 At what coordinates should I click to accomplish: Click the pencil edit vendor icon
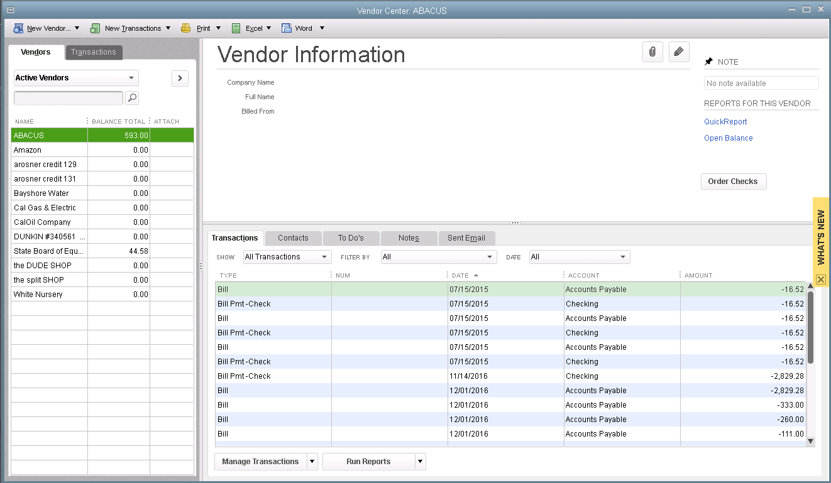pos(678,52)
